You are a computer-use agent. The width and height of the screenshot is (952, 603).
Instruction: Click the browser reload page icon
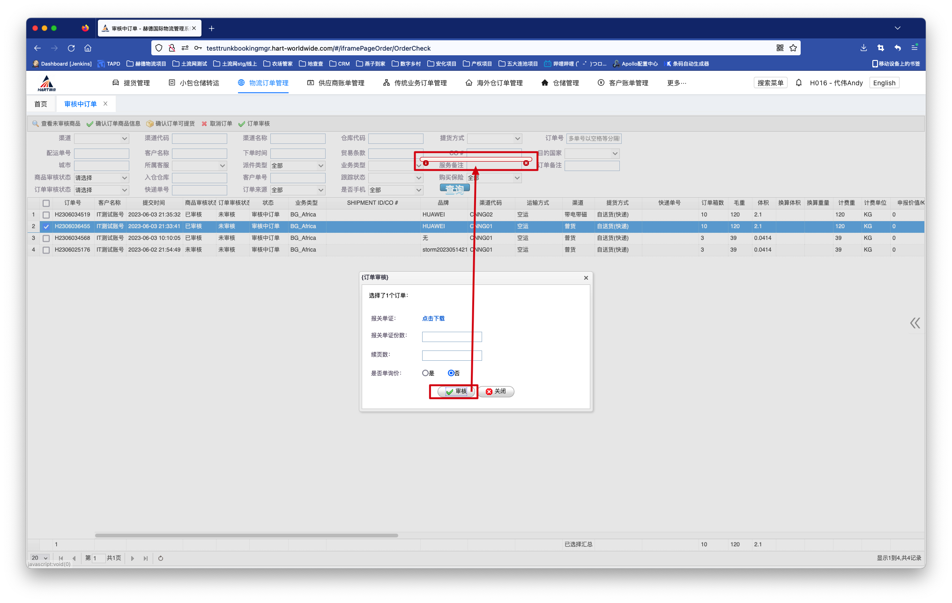(x=71, y=48)
